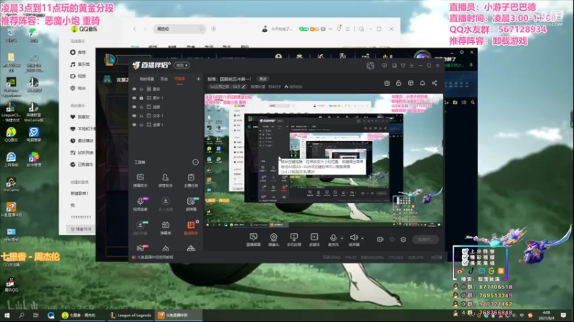Viewport: 574px width, 322px height.
Task: Toggle visibility of 图片 1 layer
Action: click(134, 98)
